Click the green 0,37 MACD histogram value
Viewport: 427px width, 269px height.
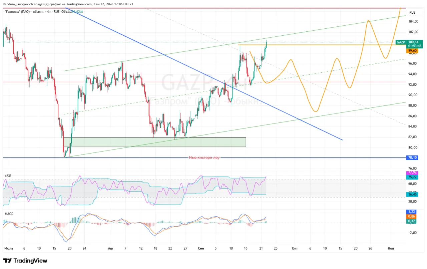[x=411, y=221]
